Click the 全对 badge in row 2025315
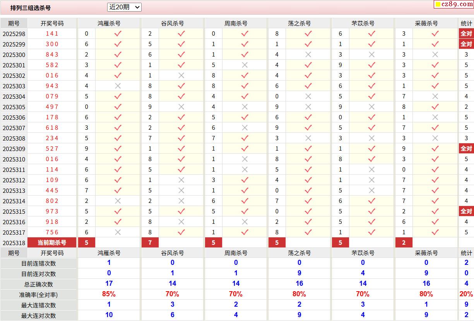Viewport: 474px width, 321px height. tap(466, 211)
